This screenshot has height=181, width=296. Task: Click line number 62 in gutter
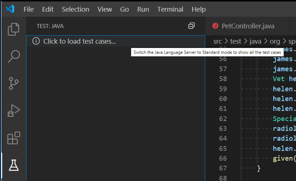point(223,118)
